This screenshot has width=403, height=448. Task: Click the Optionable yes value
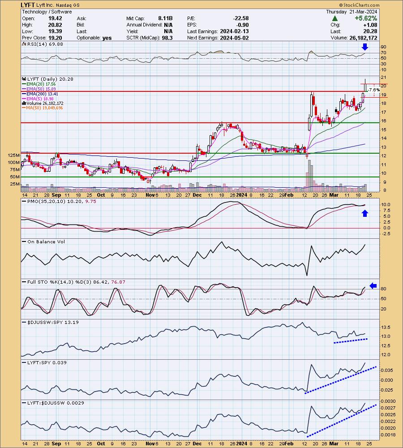[107, 38]
